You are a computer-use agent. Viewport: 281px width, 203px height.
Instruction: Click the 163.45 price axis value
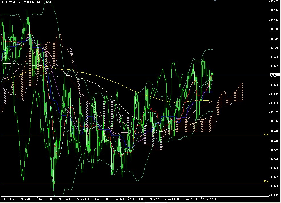click(x=274, y=94)
